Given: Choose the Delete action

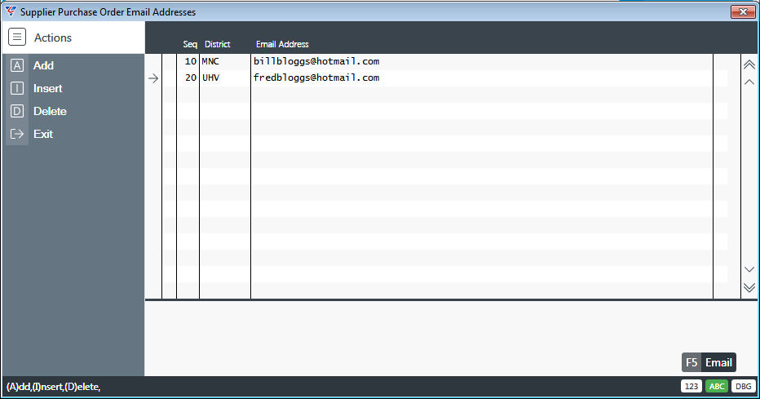Looking at the screenshot, I should (x=50, y=111).
